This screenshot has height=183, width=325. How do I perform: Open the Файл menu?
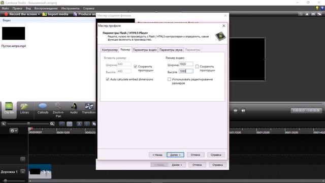tap(6, 8)
